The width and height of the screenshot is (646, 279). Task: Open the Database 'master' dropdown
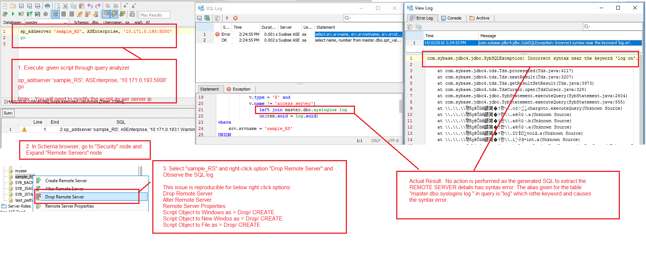[x=65, y=22]
